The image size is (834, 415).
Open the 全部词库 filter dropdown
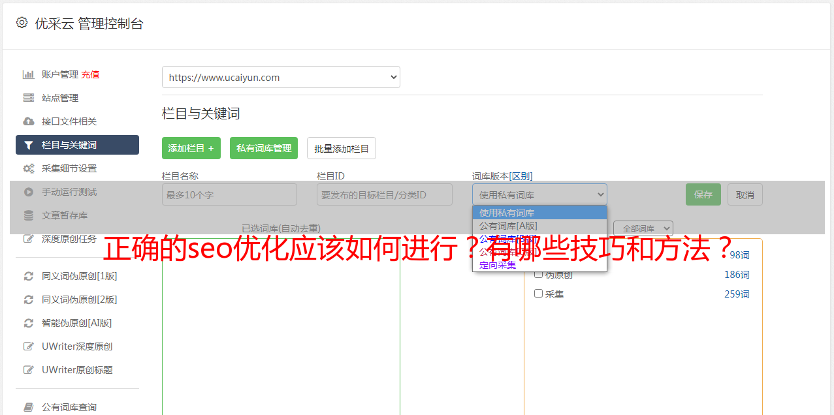(x=643, y=228)
